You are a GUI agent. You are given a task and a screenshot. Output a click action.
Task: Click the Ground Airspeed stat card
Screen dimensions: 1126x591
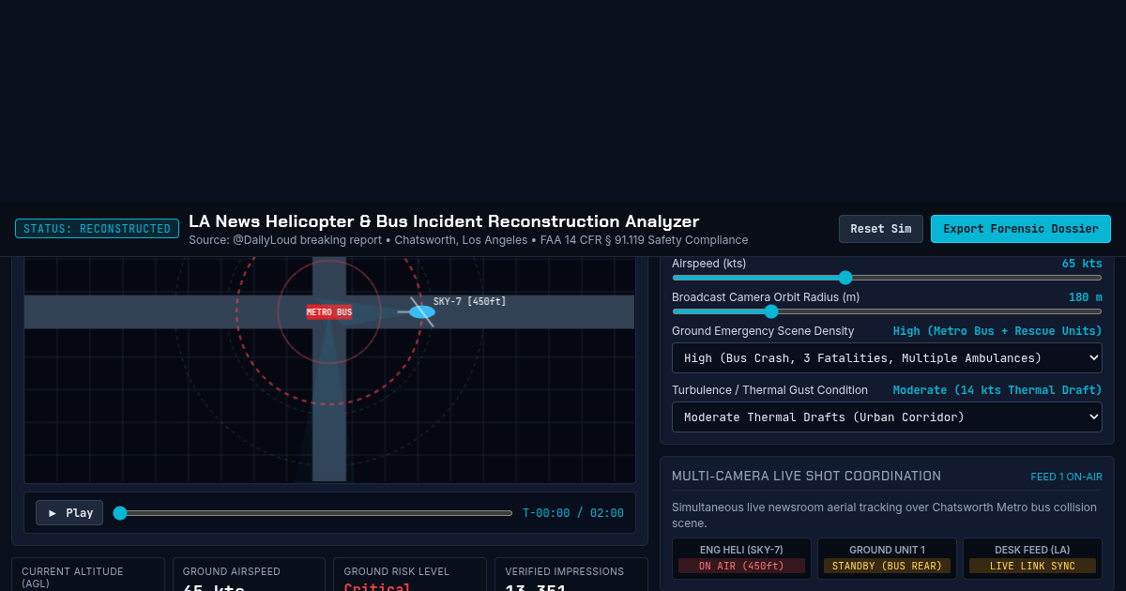(x=249, y=575)
